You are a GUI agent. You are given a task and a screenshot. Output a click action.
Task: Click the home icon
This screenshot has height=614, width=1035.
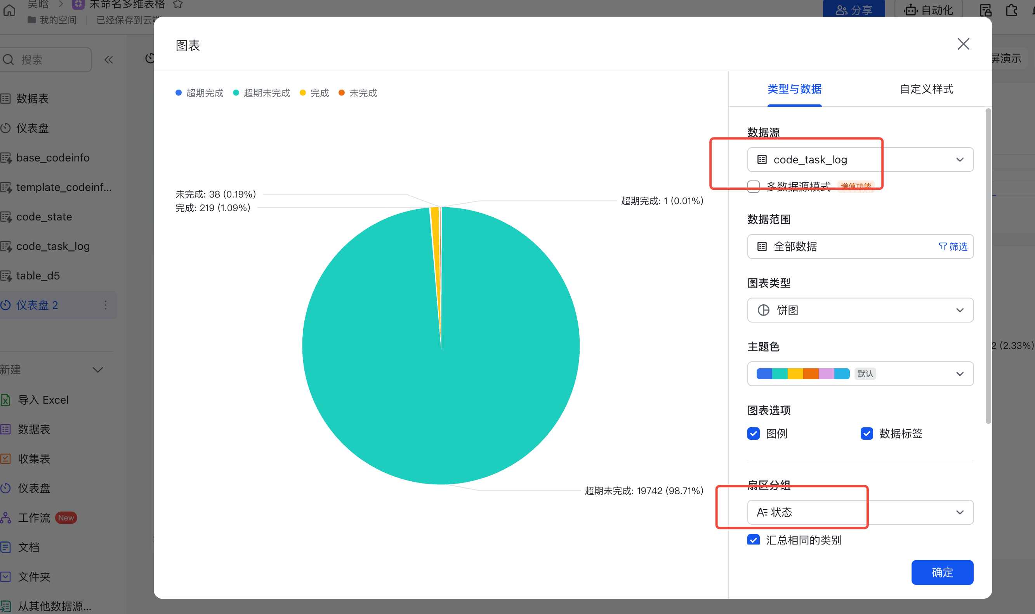coord(9,10)
